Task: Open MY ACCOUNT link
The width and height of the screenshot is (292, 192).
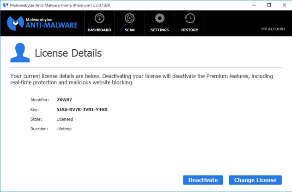Action: (x=273, y=29)
